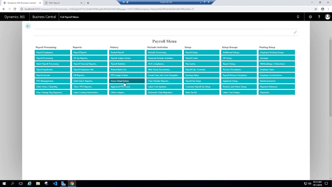Image resolution: width=332 pixels, height=187 pixels.
Task: Open the Windows Start menu
Action: pyautogui.click(x=4, y=184)
